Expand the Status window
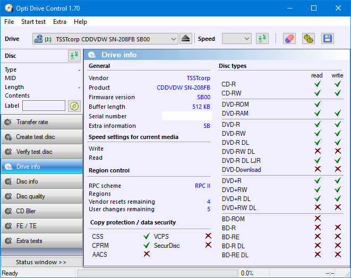Image resolution: width=351 pixels, height=278 pixels. [41, 262]
